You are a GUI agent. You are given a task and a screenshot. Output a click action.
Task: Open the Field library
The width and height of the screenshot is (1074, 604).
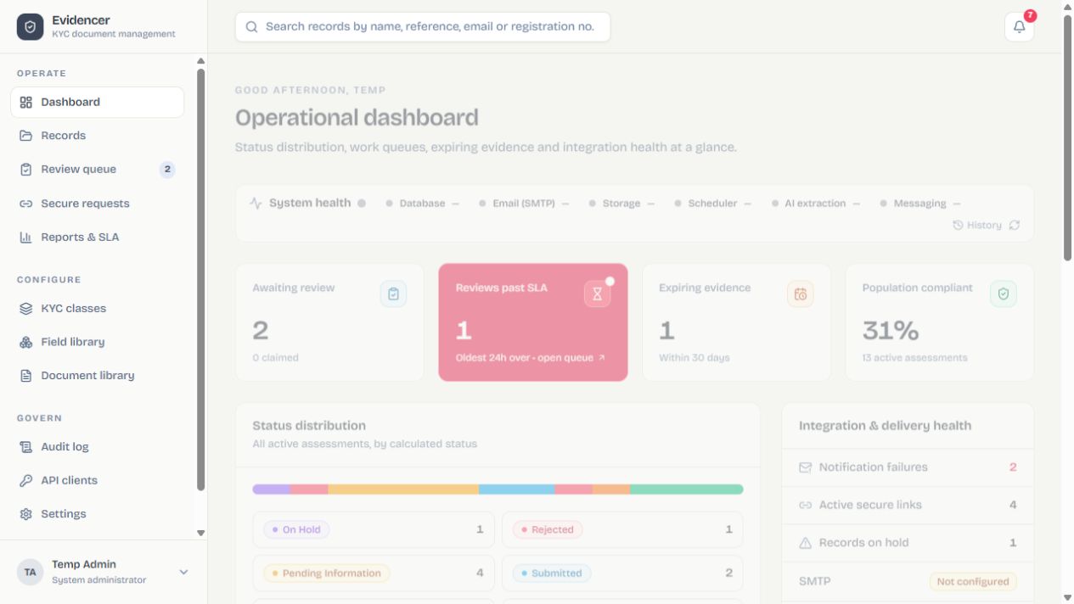[x=98, y=342]
